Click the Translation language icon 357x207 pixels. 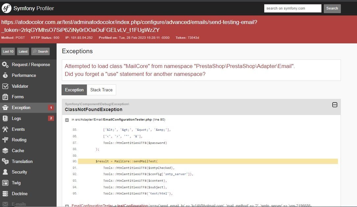coord(5,161)
